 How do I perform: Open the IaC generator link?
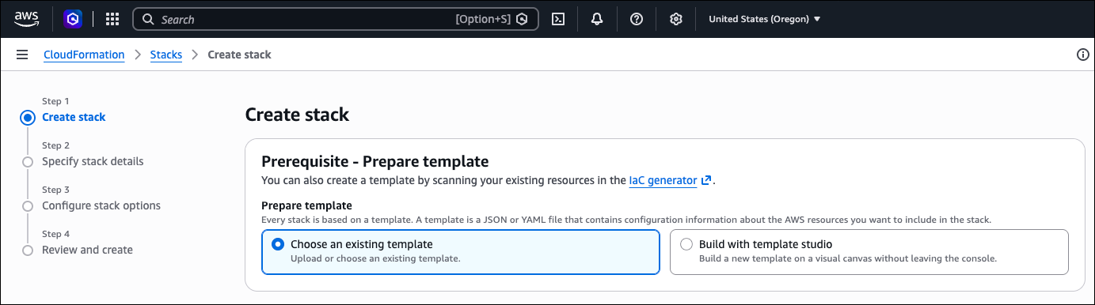coord(663,181)
